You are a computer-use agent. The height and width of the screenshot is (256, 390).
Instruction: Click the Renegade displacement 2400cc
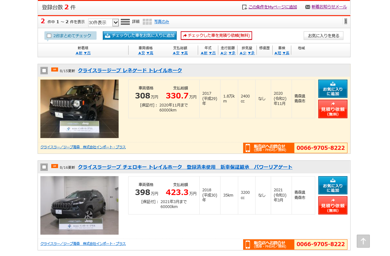pos(245,98)
